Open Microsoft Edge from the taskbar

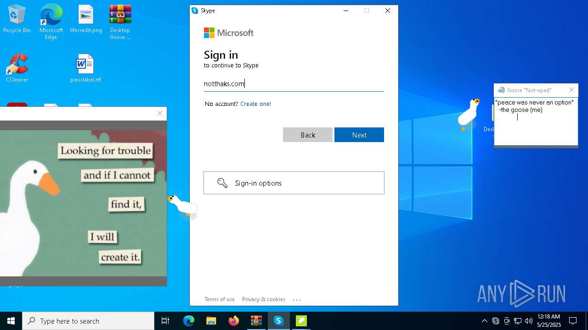[x=189, y=321]
